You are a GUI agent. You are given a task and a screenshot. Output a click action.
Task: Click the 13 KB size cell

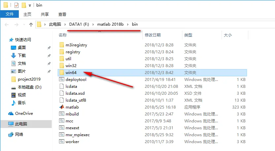(x=240, y=100)
